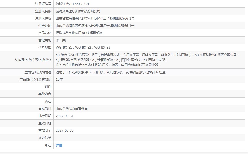248x154 pixels.
Task: Click the 变更情况 label
Action: [x=45, y=138]
